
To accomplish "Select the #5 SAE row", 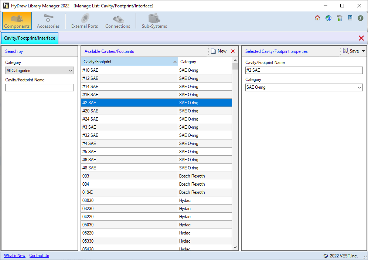I will click(156, 152).
